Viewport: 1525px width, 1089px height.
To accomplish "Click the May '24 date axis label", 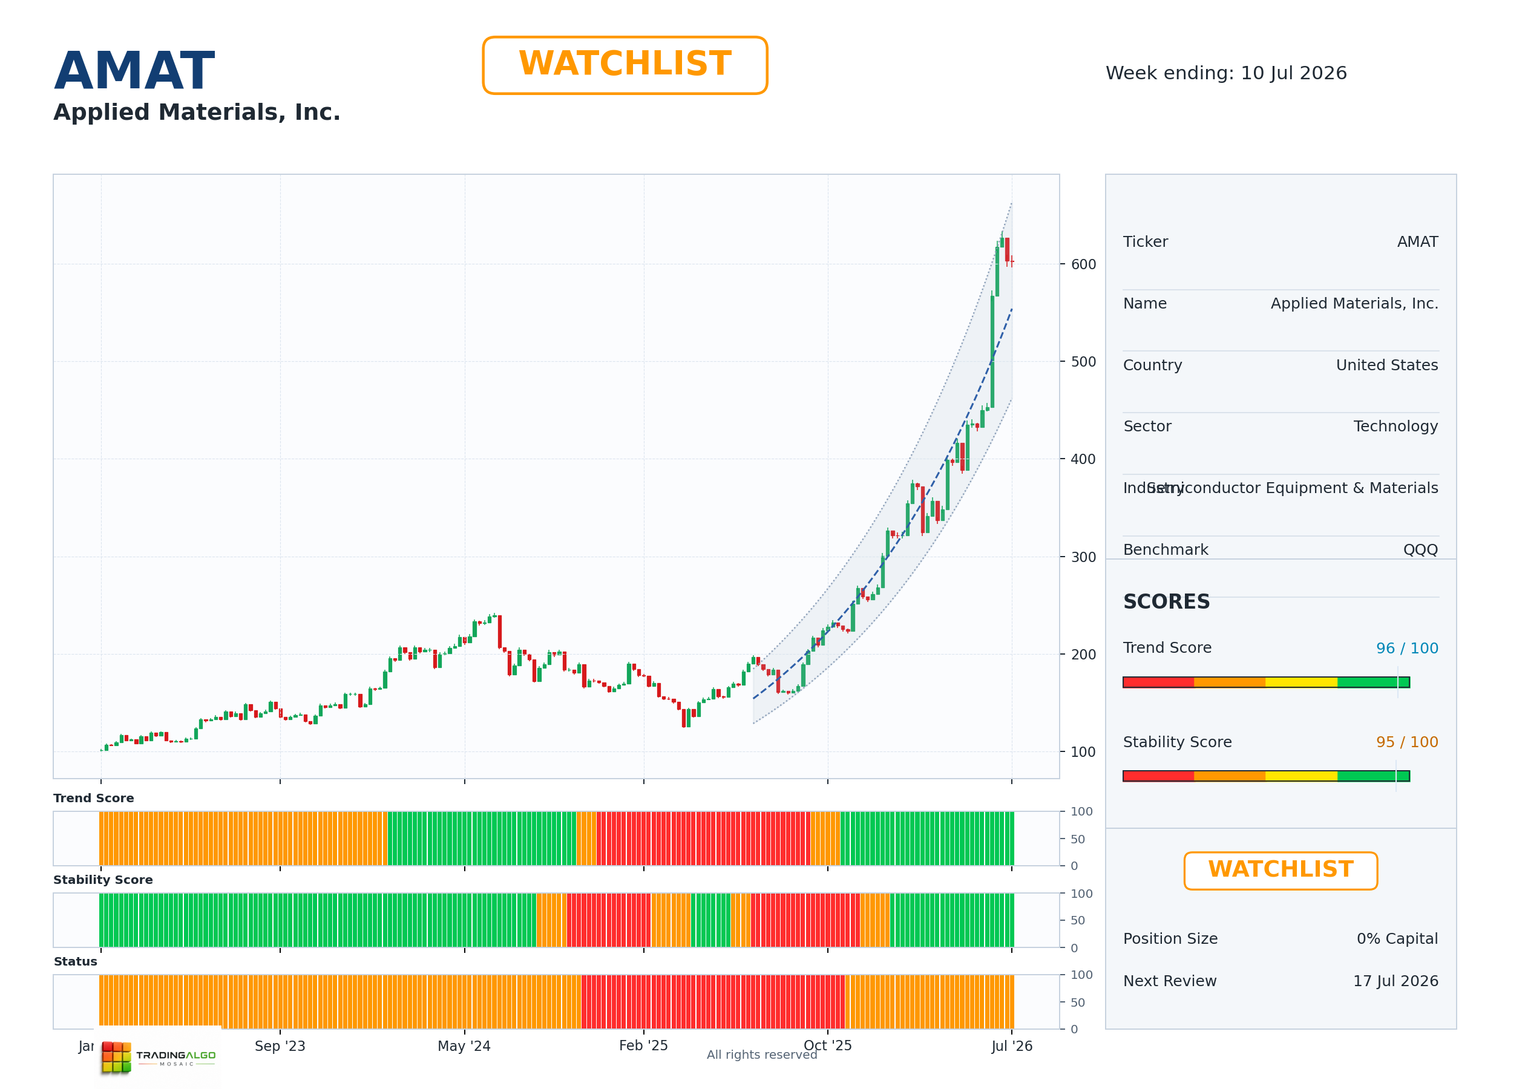I will 464,1046.
